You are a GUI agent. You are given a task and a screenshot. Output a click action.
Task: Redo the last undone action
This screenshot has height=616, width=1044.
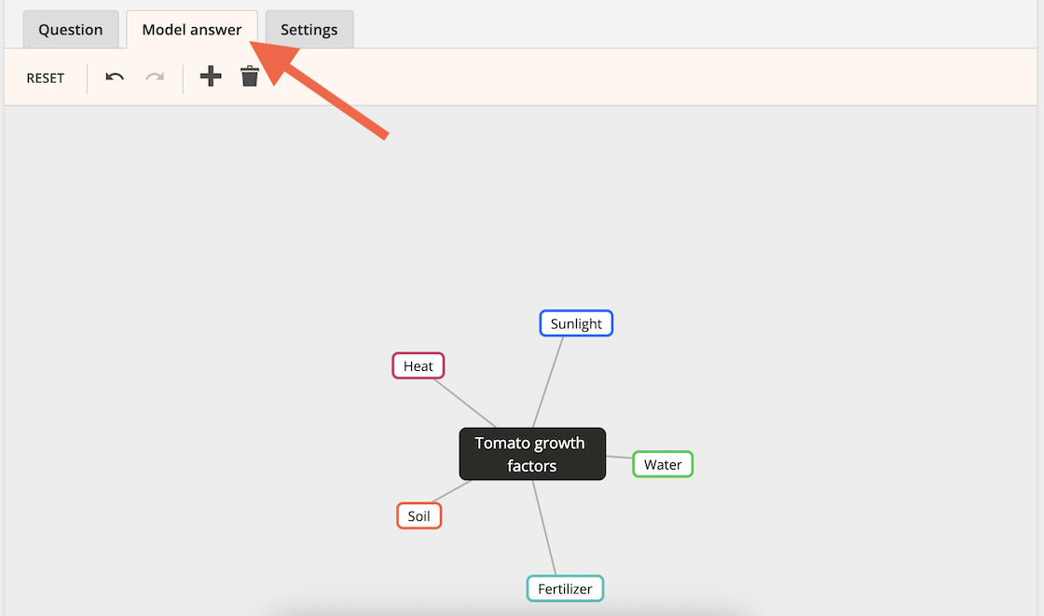[155, 77]
